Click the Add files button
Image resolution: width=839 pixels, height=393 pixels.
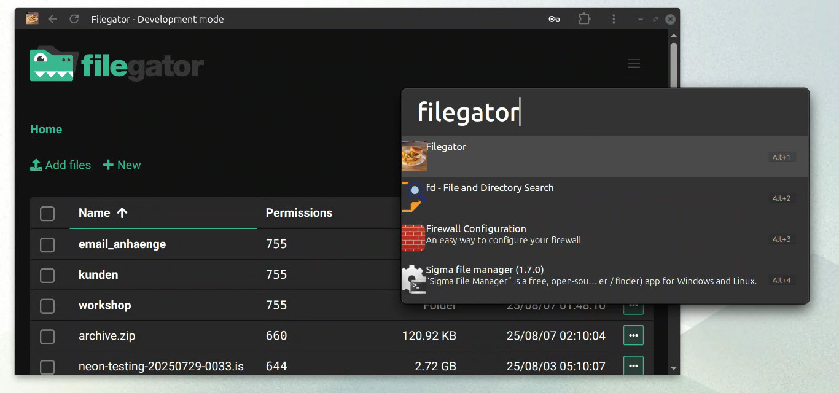[x=61, y=165]
